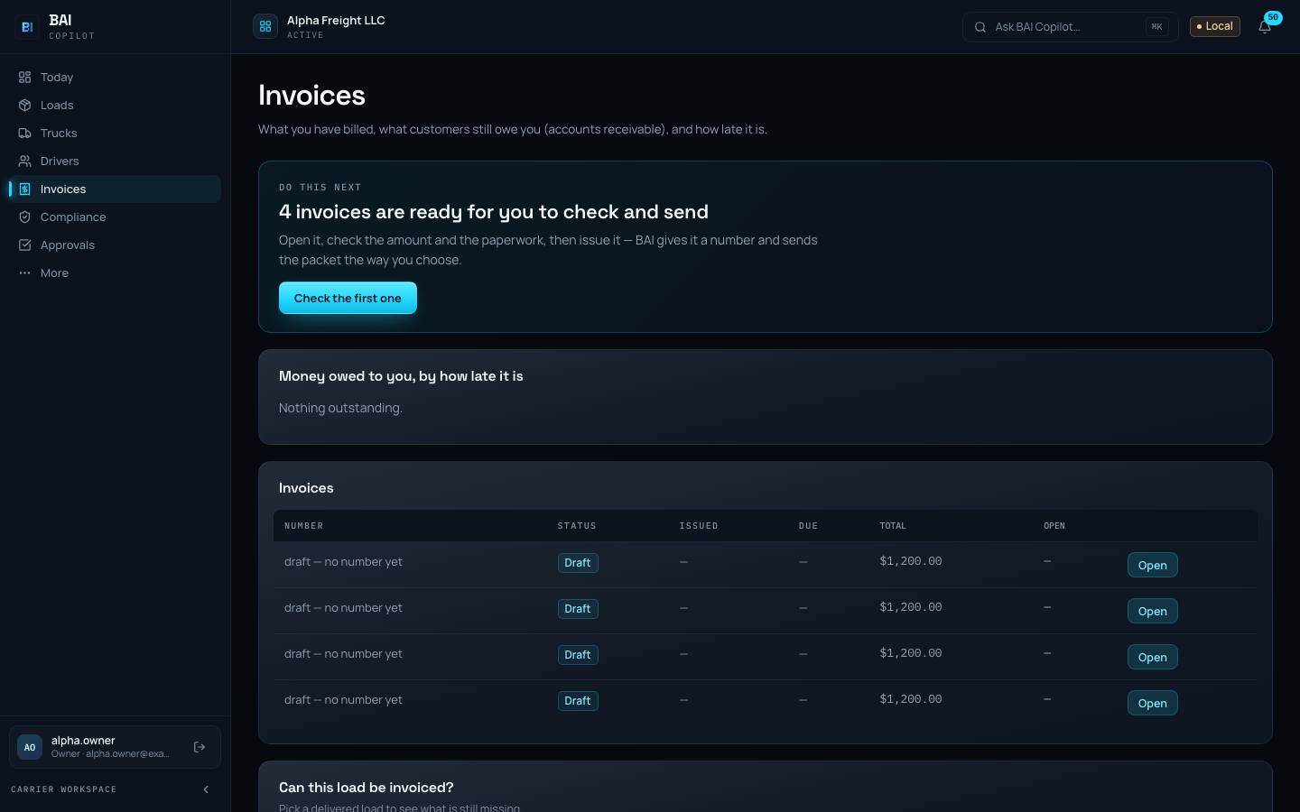Click the Loads box icon in the sidebar

click(x=24, y=106)
